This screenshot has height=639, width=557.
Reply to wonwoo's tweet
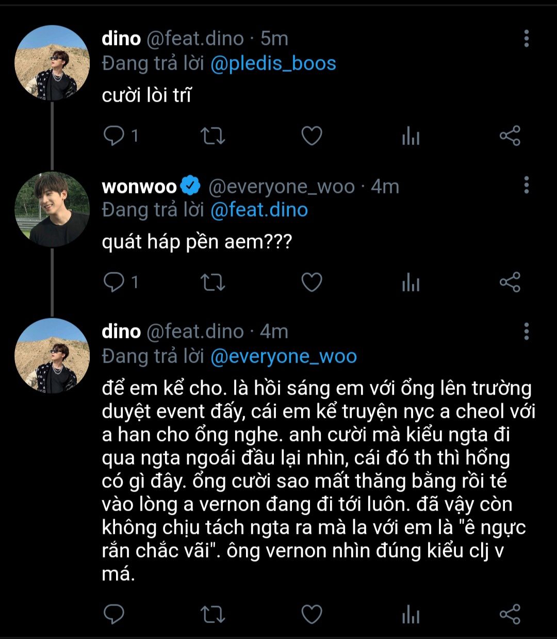114,282
